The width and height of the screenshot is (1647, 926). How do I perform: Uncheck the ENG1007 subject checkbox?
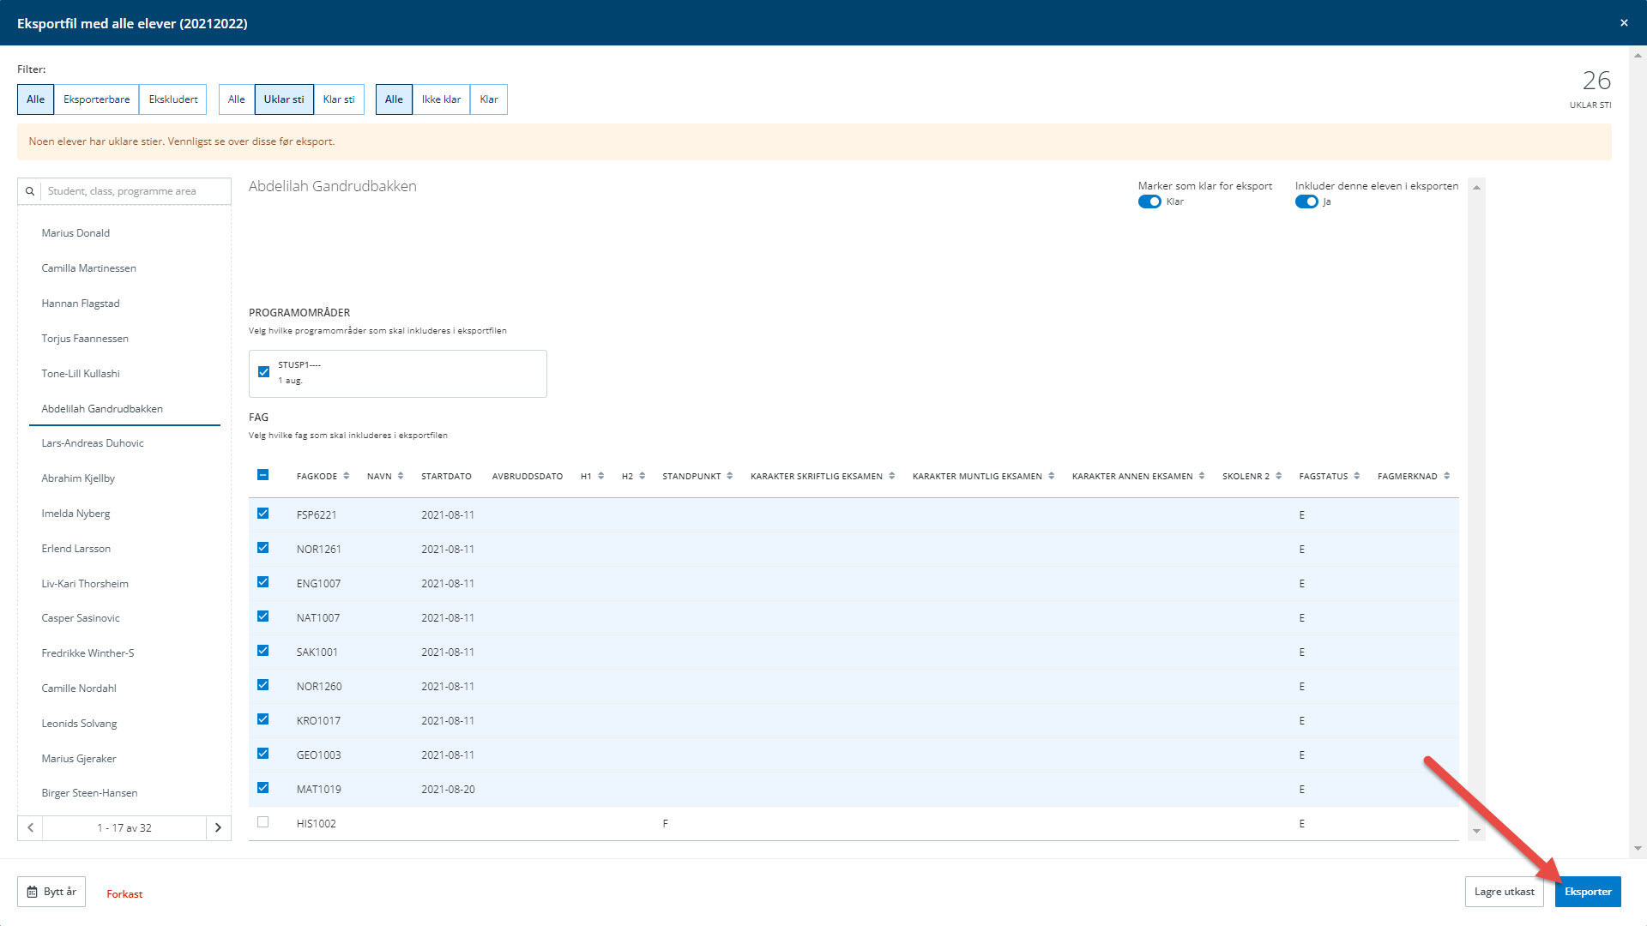pyautogui.click(x=263, y=582)
